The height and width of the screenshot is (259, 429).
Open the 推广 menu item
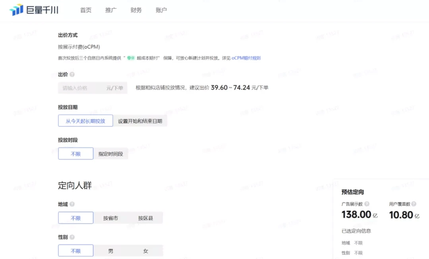tap(111, 10)
